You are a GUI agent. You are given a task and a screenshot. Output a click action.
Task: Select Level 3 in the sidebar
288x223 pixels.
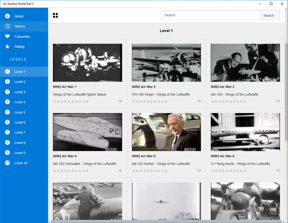[24, 92]
